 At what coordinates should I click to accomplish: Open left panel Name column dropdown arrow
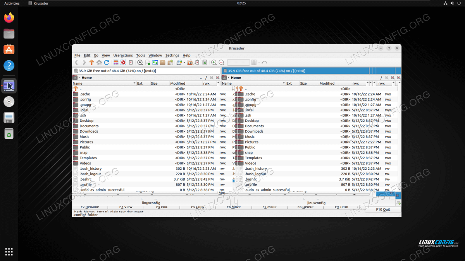click(x=134, y=84)
